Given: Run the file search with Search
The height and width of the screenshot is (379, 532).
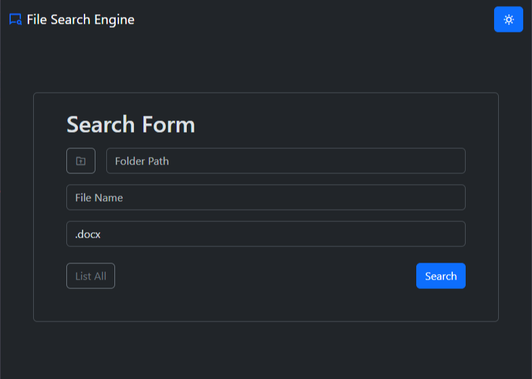Looking at the screenshot, I should (x=441, y=276).
